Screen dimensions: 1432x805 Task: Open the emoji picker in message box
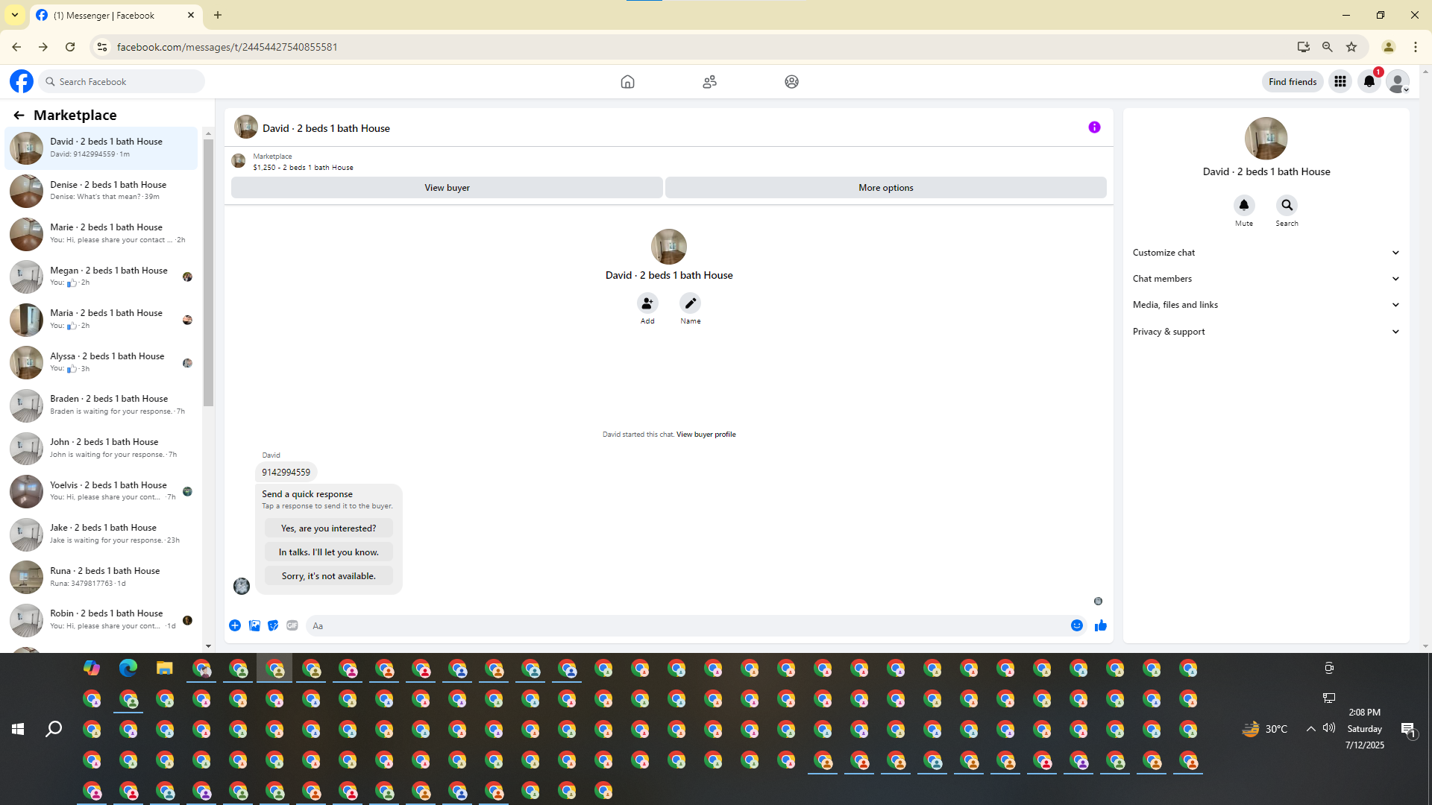(x=1076, y=626)
